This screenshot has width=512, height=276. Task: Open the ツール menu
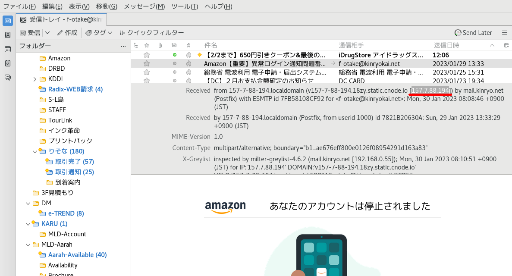click(x=185, y=6)
